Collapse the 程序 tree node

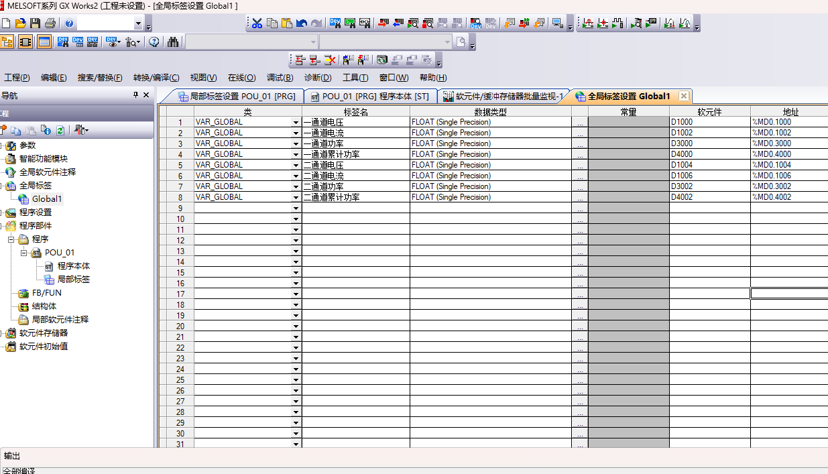(x=11, y=239)
